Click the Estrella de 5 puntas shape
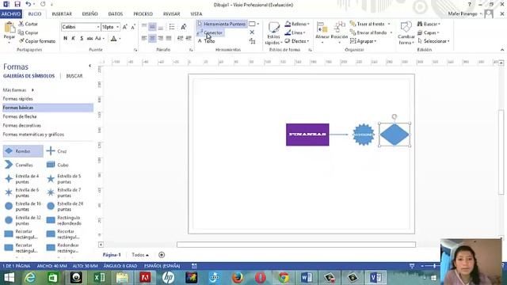The height and width of the screenshot is (285, 507). click(64, 179)
